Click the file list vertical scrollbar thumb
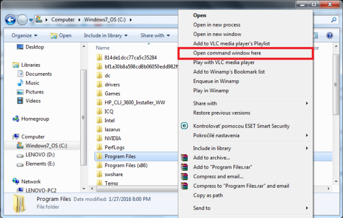The height and width of the screenshot is (218, 343). (x=335, y=85)
